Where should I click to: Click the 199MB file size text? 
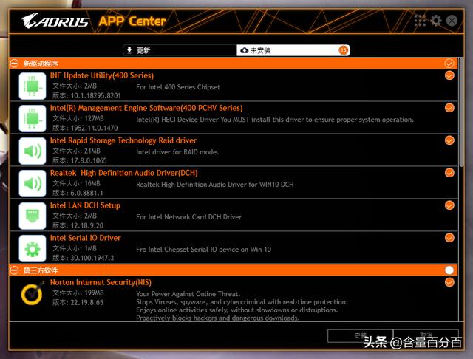click(94, 293)
